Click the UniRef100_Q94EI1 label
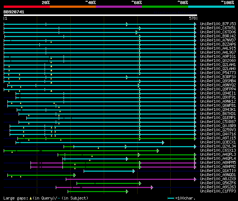 [x=218, y=93]
